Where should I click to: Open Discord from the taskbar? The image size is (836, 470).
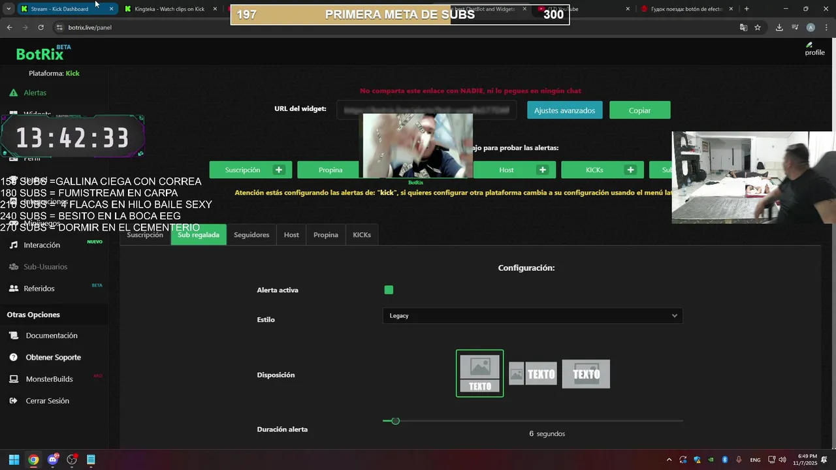[x=53, y=460]
